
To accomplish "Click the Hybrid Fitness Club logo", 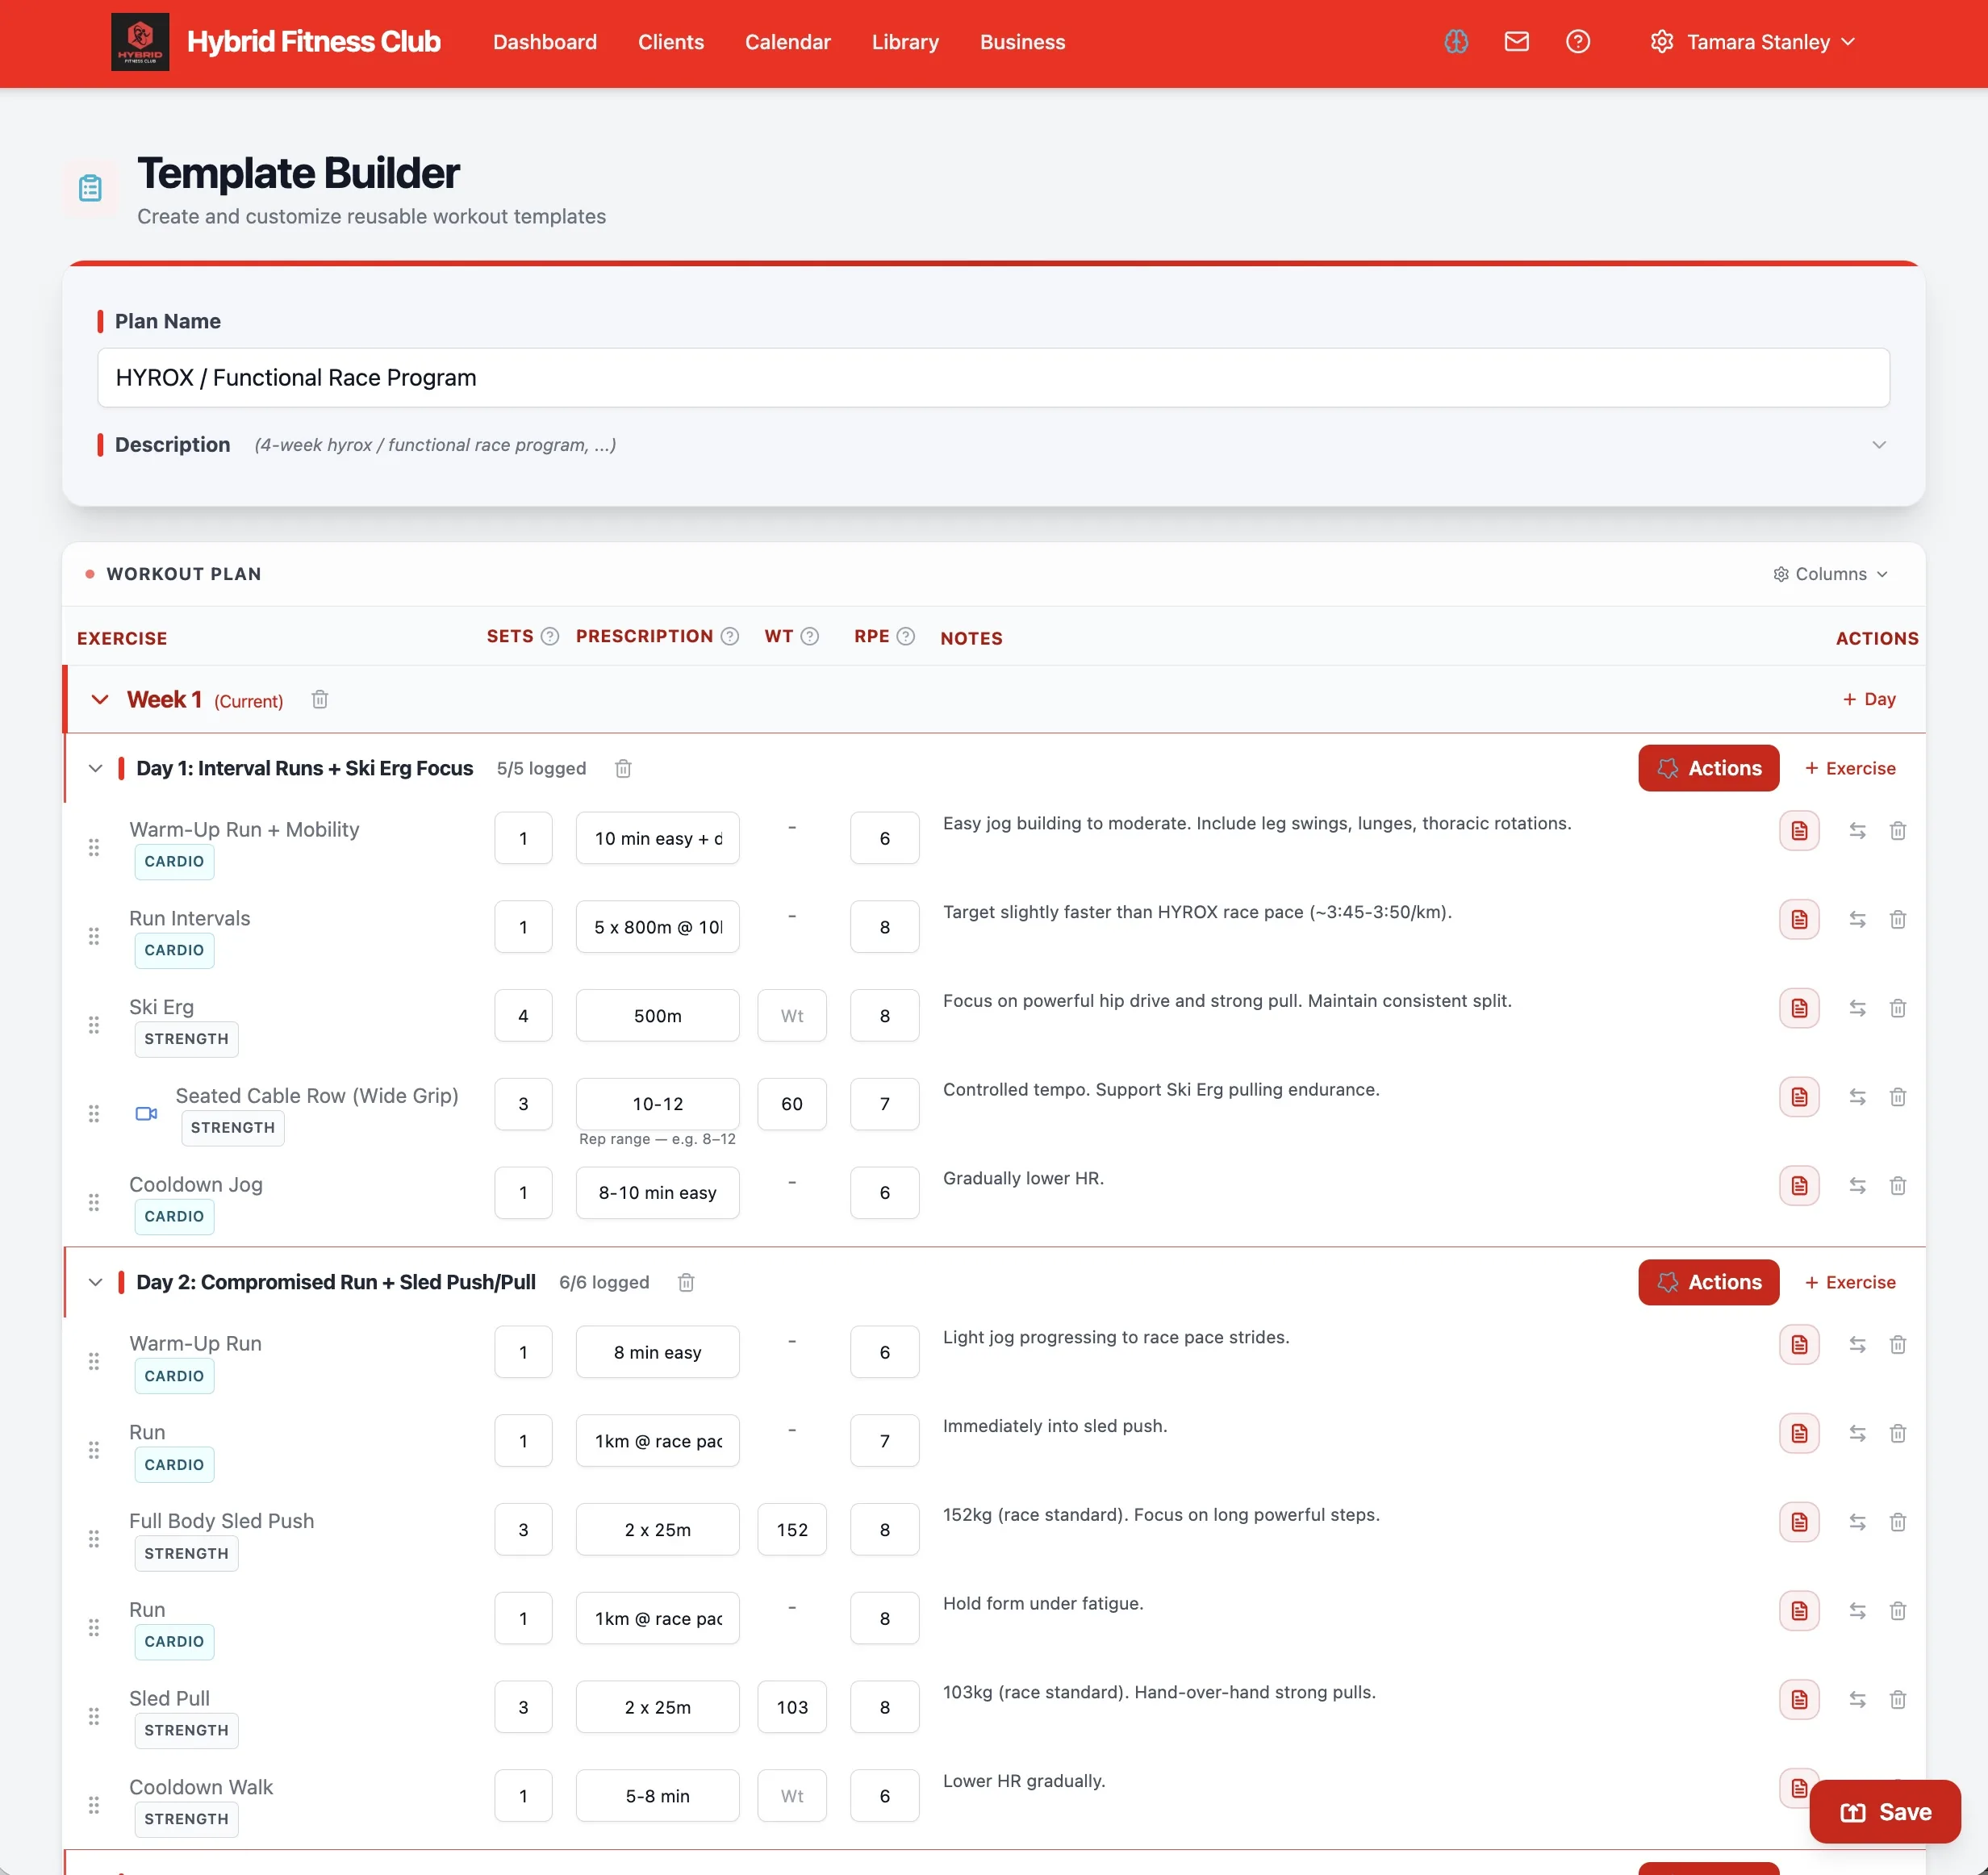I will (140, 42).
